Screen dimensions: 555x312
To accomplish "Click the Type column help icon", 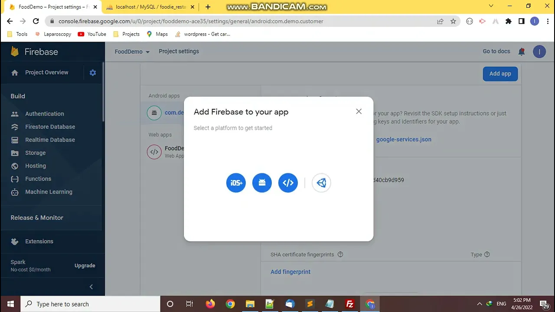I will pos(487,254).
